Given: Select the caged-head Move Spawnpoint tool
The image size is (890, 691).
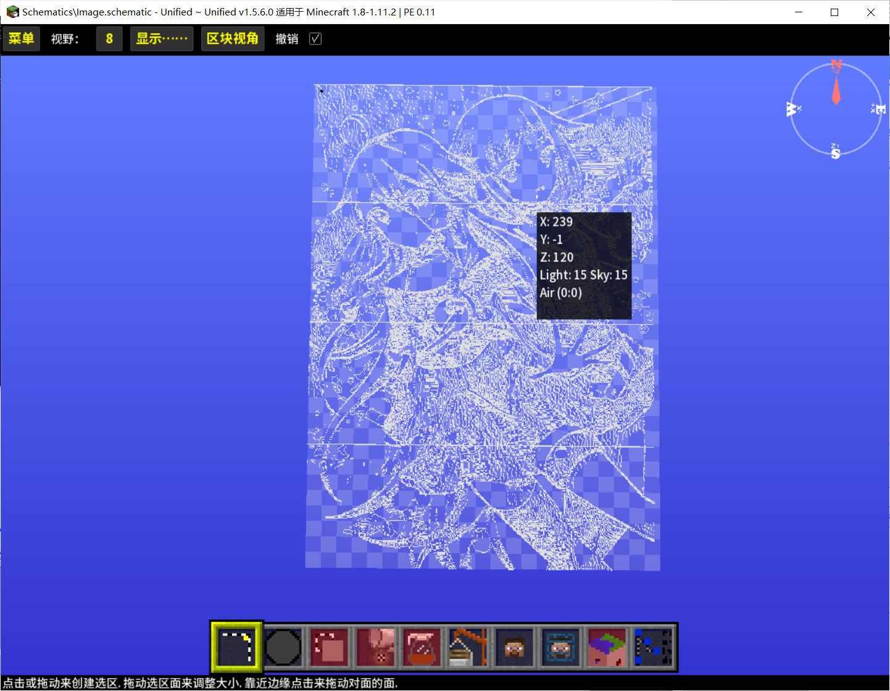Looking at the screenshot, I should tap(561, 647).
